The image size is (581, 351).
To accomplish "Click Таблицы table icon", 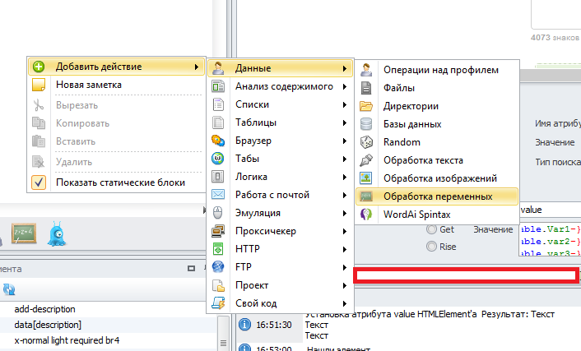I will coord(218,122).
